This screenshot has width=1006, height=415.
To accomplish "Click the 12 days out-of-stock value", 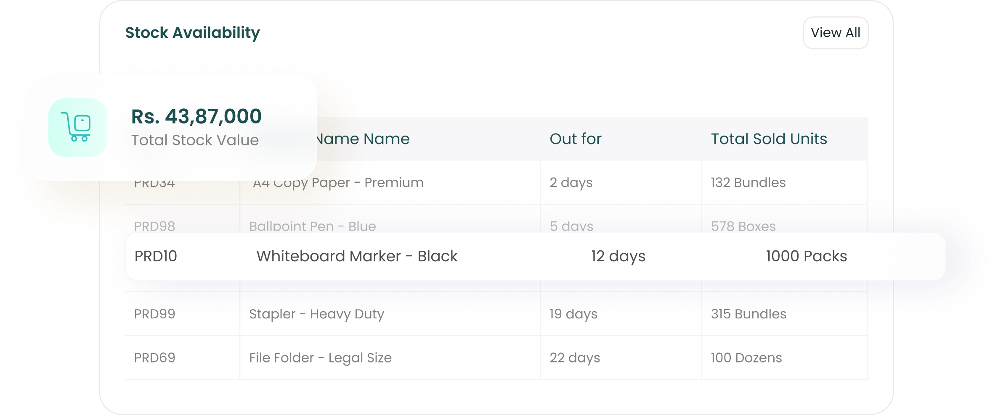I will [x=618, y=256].
